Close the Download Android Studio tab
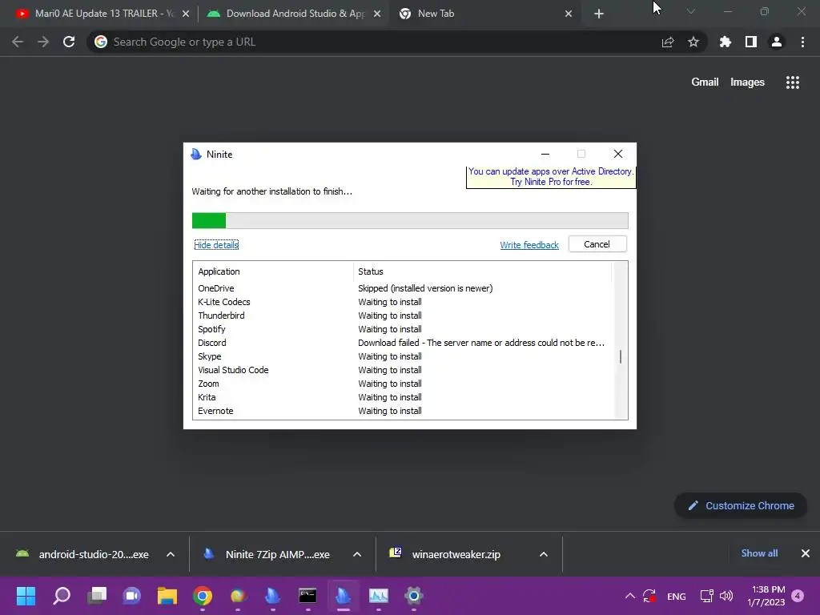Screen dimensions: 820x615 pos(377,14)
